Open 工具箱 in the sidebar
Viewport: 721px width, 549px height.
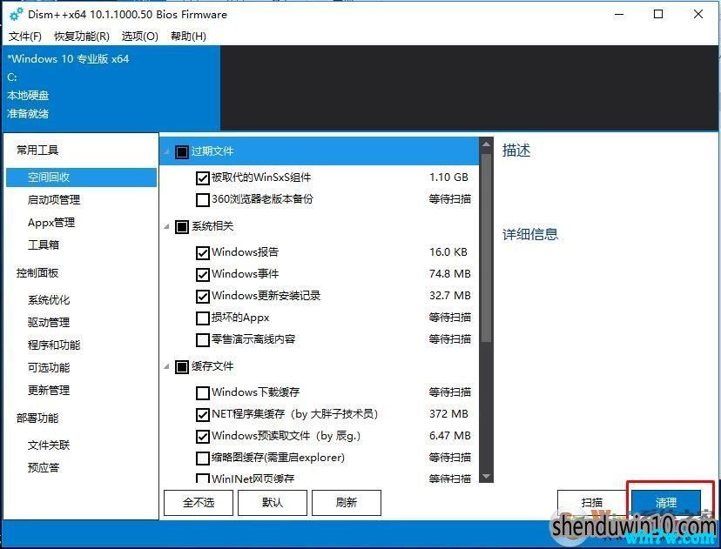(44, 244)
